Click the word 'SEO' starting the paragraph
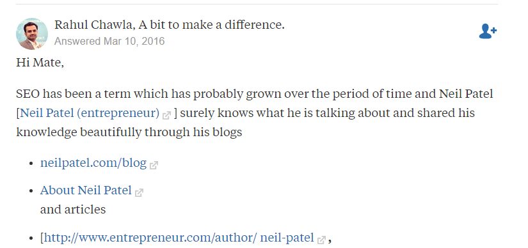The height and width of the screenshot is (248, 528). (28, 94)
